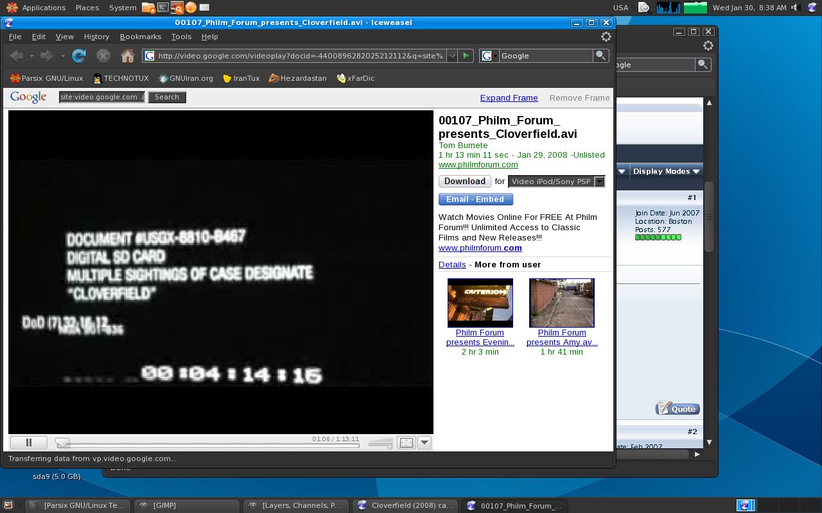Viewport: 822px width, 513px height.
Task: Click the Download button
Action: coord(465,181)
